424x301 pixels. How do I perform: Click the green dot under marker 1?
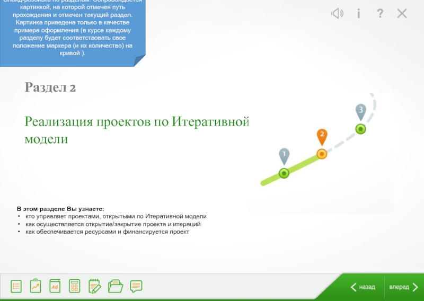click(284, 173)
